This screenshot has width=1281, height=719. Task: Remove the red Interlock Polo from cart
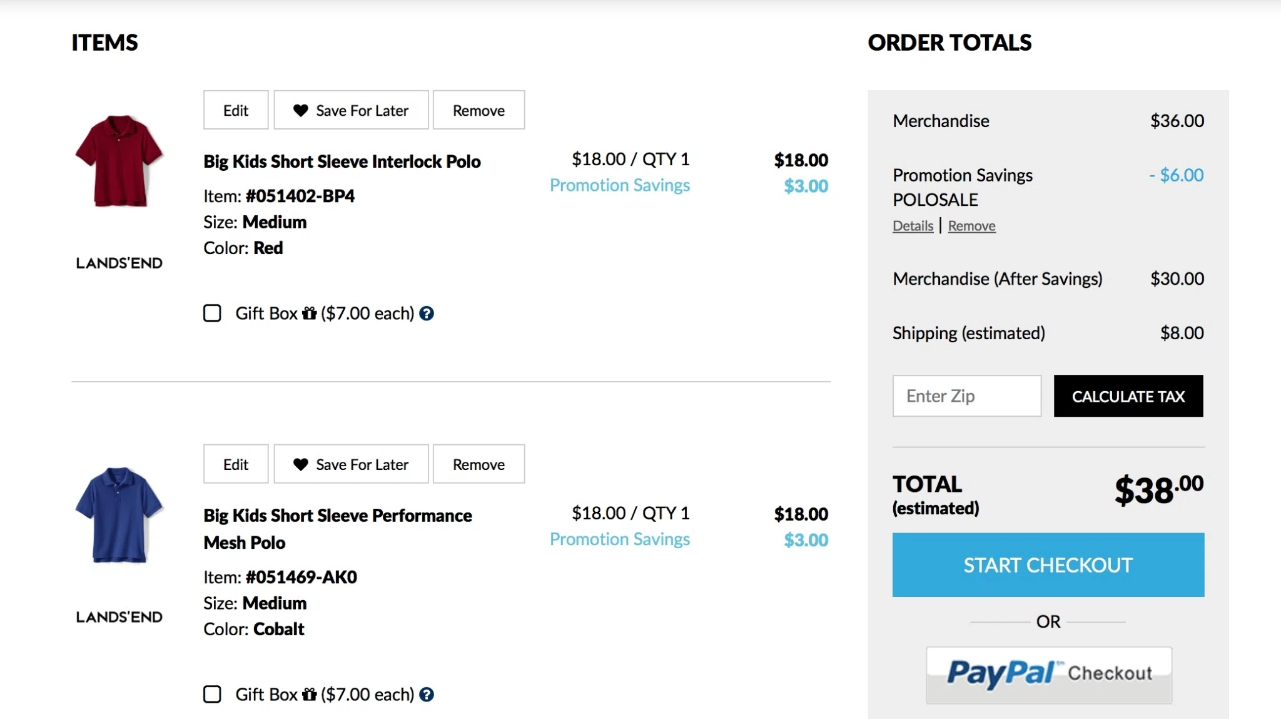[478, 110]
